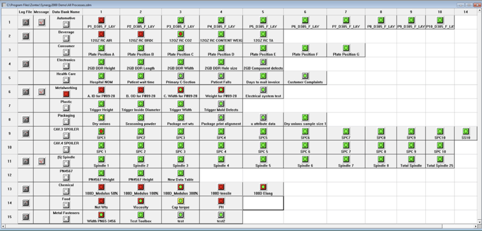The height and width of the screenshot is (231, 482).
Task: Toggle the Metalworking message checkbox
Action: (x=42, y=92)
